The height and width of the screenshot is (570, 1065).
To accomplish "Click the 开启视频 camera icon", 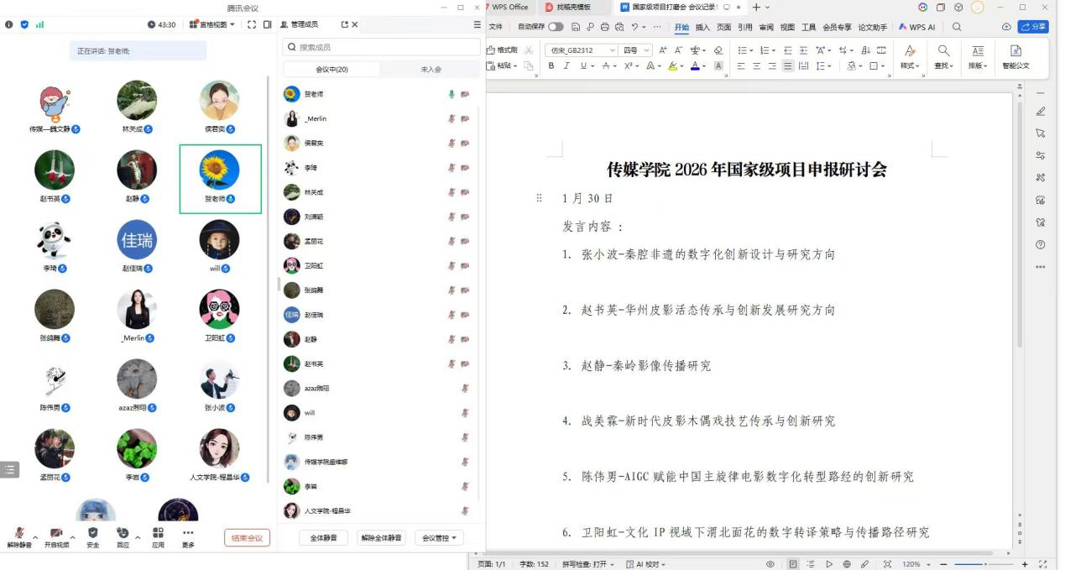I will pyautogui.click(x=56, y=533).
